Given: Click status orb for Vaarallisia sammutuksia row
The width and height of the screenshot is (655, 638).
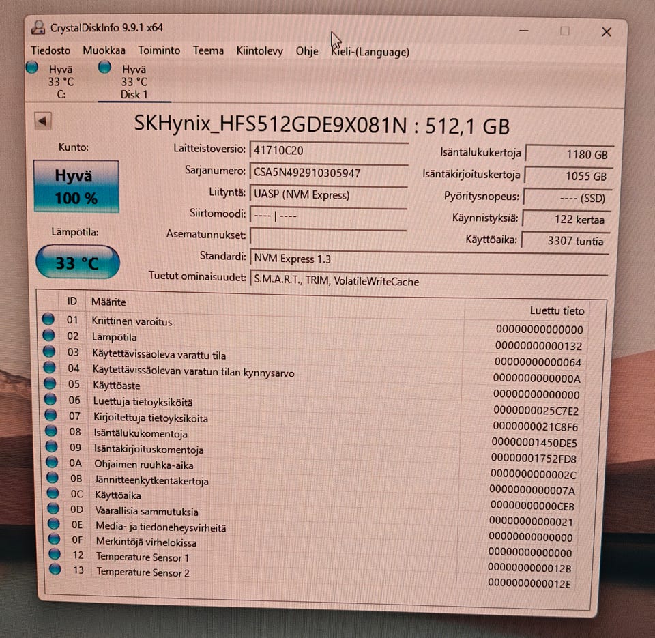Looking at the screenshot, I should pyautogui.click(x=53, y=508).
